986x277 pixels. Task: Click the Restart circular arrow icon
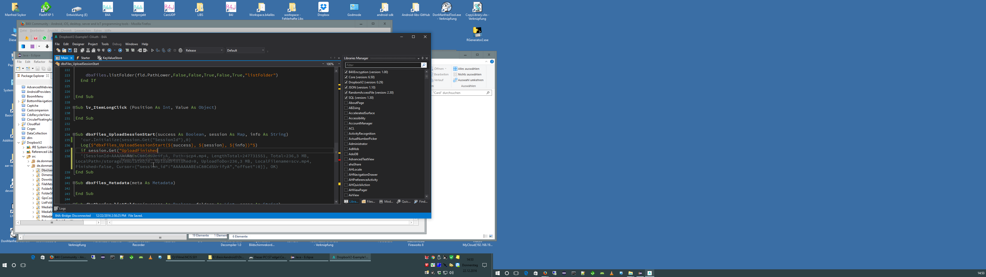tap(181, 51)
